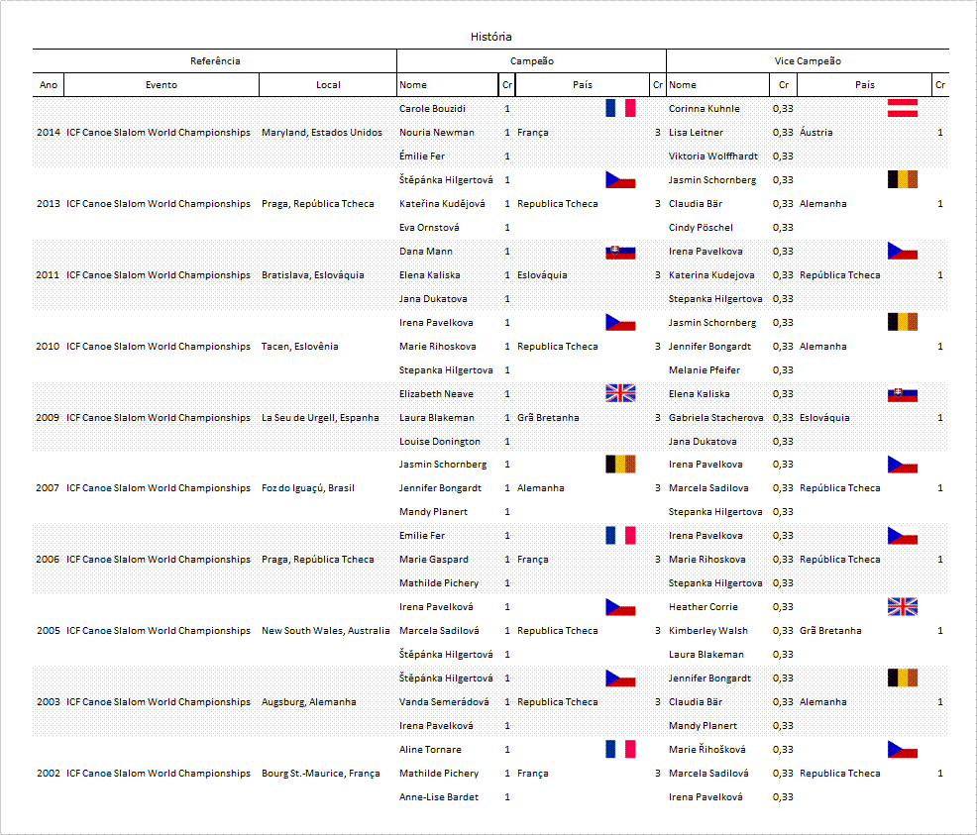Click the Germany flag in 2003 runner-up row
The image size is (977, 835).
click(903, 678)
